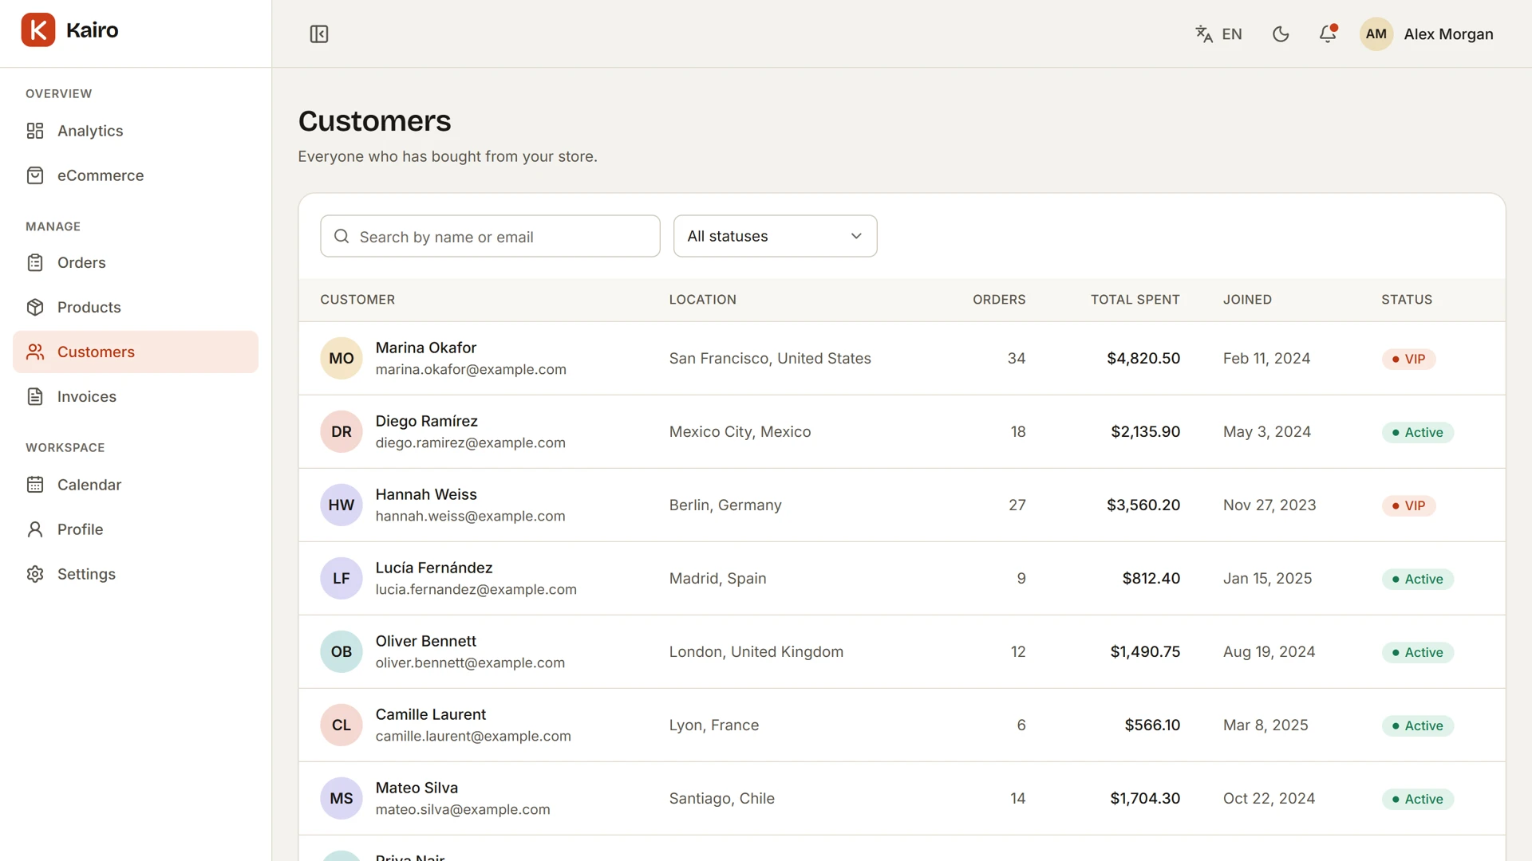Collapse the sidebar with the panel icon
Screen dimensions: 1532x861
tap(319, 34)
